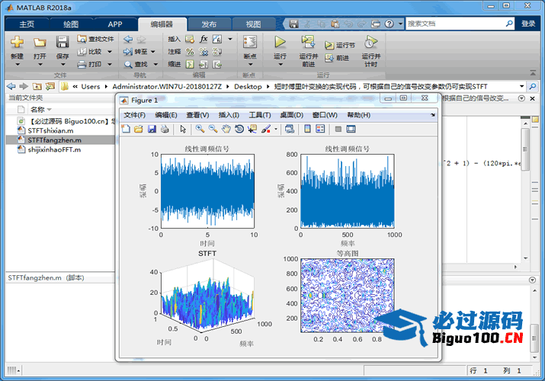Viewport: 545px width, 381px height.
Task: Select Zoom In tool in Figure 1
Action: tap(200, 130)
